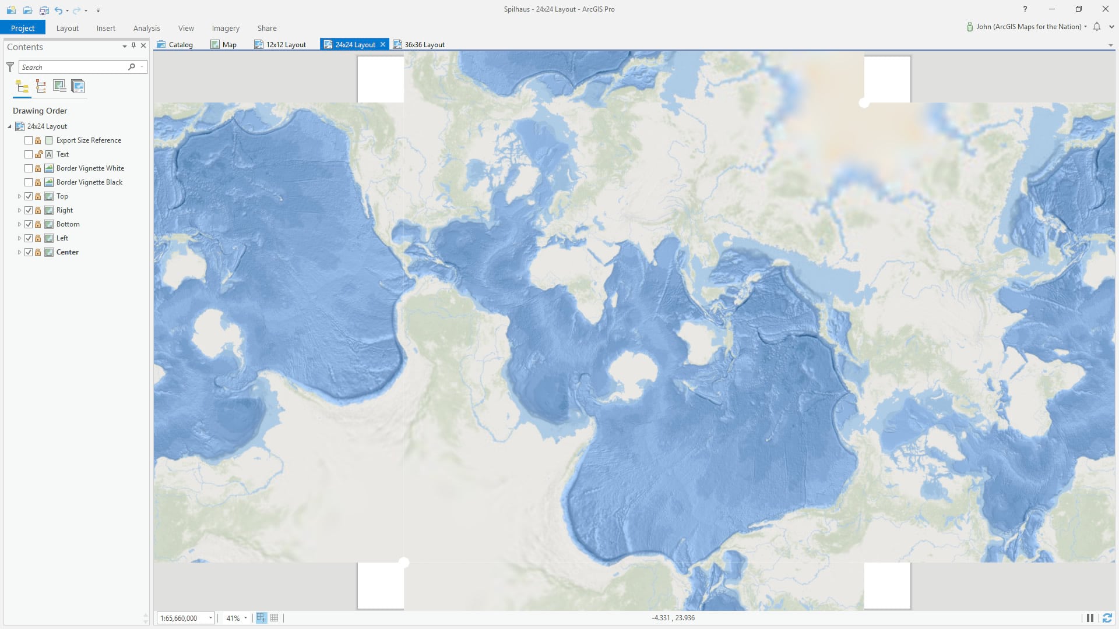Click the Open Project folder icon
The width and height of the screenshot is (1119, 629).
click(27, 10)
